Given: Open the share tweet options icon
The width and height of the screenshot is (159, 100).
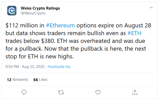Looking at the screenshot, I should click(x=135, y=92).
